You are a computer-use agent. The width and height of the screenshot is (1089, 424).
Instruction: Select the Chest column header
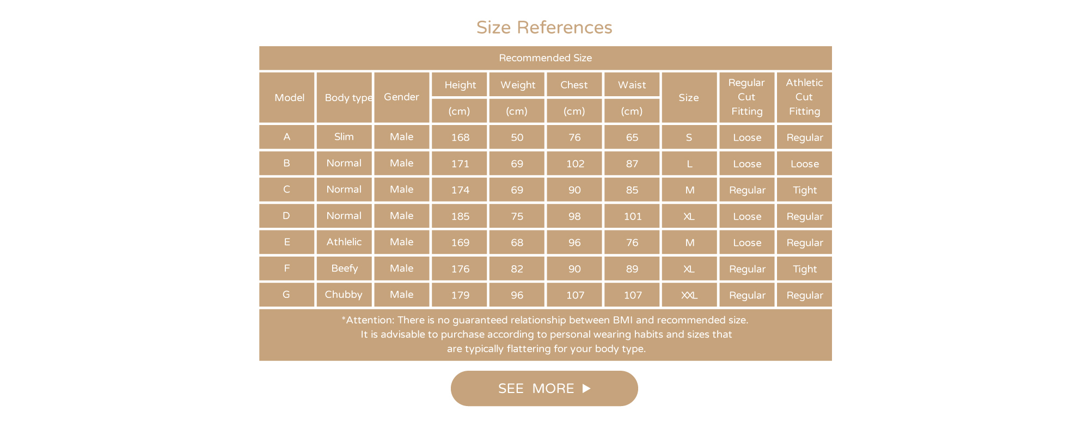(x=574, y=85)
